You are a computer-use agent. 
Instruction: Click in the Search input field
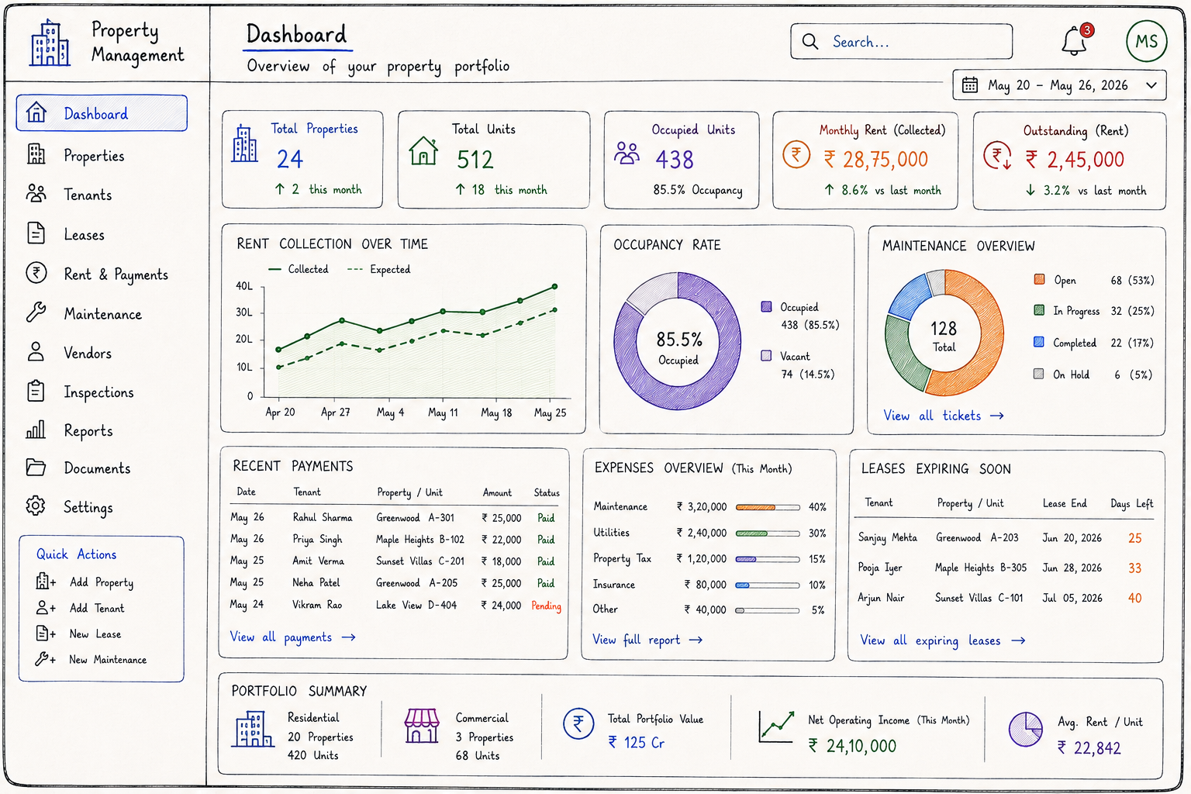pos(902,41)
